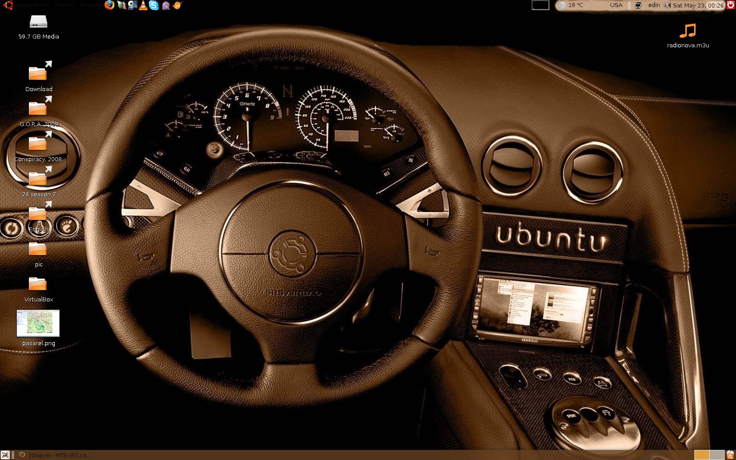Click the network connection monitor icon
The image size is (736, 460).
click(638, 5)
